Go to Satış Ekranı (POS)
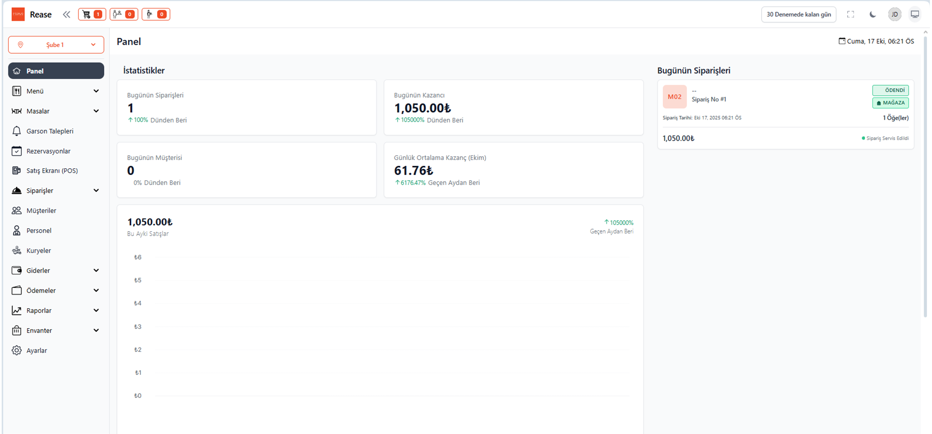Viewport: 932px width, 434px height. tap(52, 171)
